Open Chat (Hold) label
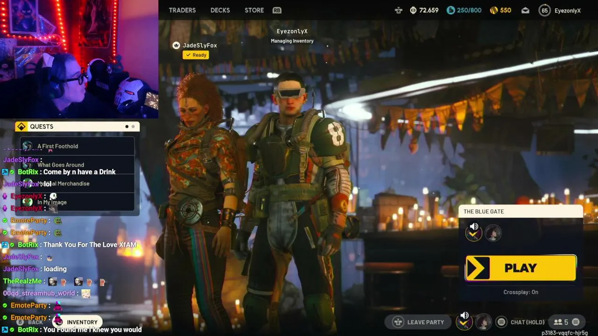Screen dimensions: 598x336 pos(527,322)
